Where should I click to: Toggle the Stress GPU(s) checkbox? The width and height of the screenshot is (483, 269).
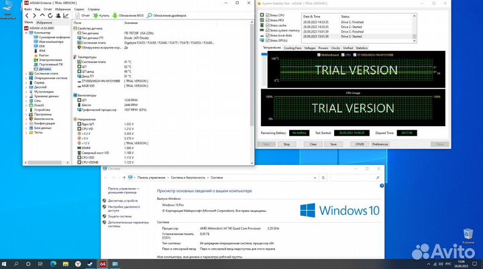(x=268, y=40)
